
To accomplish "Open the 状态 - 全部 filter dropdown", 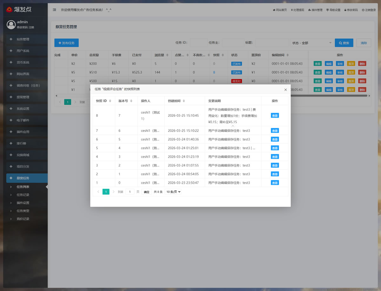I will [x=311, y=43].
